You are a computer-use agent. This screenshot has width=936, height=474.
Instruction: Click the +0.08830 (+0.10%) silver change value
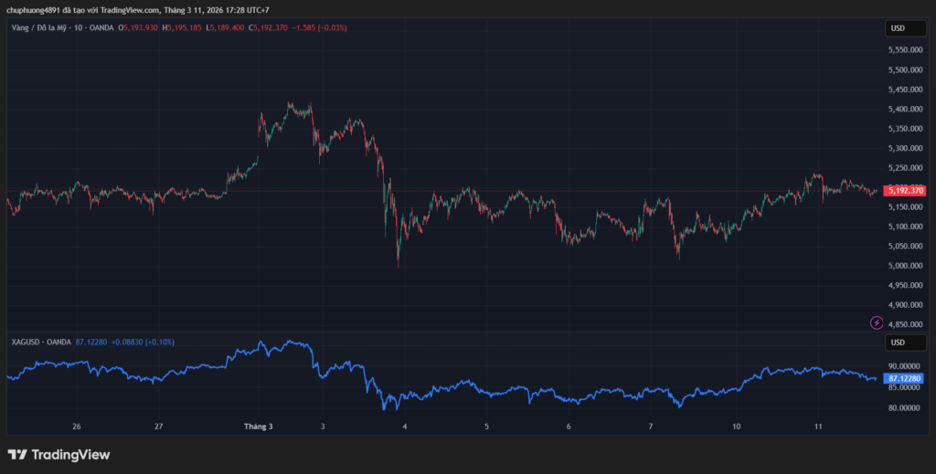(x=143, y=342)
